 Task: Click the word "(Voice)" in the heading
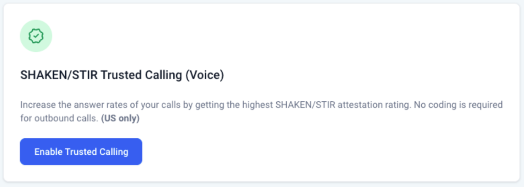click(204, 76)
